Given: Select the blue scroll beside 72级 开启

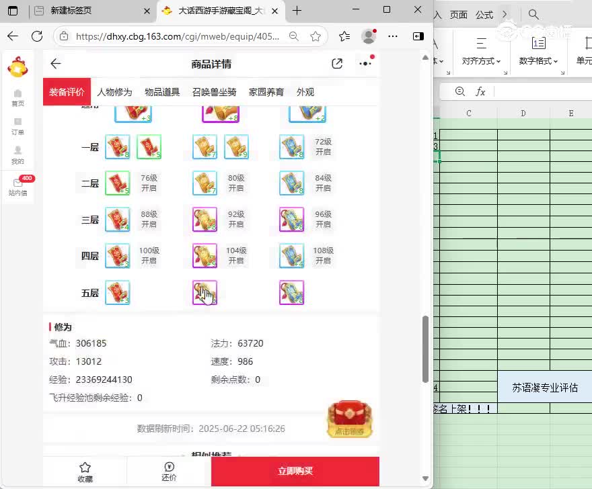Looking at the screenshot, I should [291, 146].
